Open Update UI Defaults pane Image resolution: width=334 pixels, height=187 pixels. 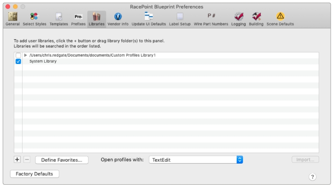(149, 19)
